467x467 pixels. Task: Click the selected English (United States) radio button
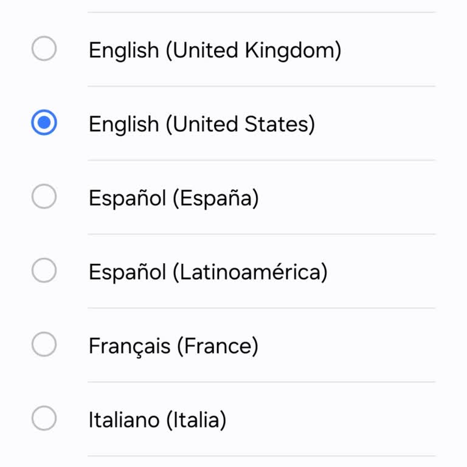coord(44,123)
